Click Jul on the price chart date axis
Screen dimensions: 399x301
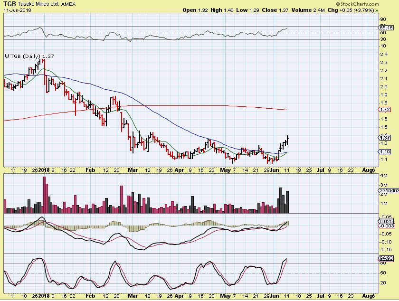pyautogui.click(x=320, y=170)
